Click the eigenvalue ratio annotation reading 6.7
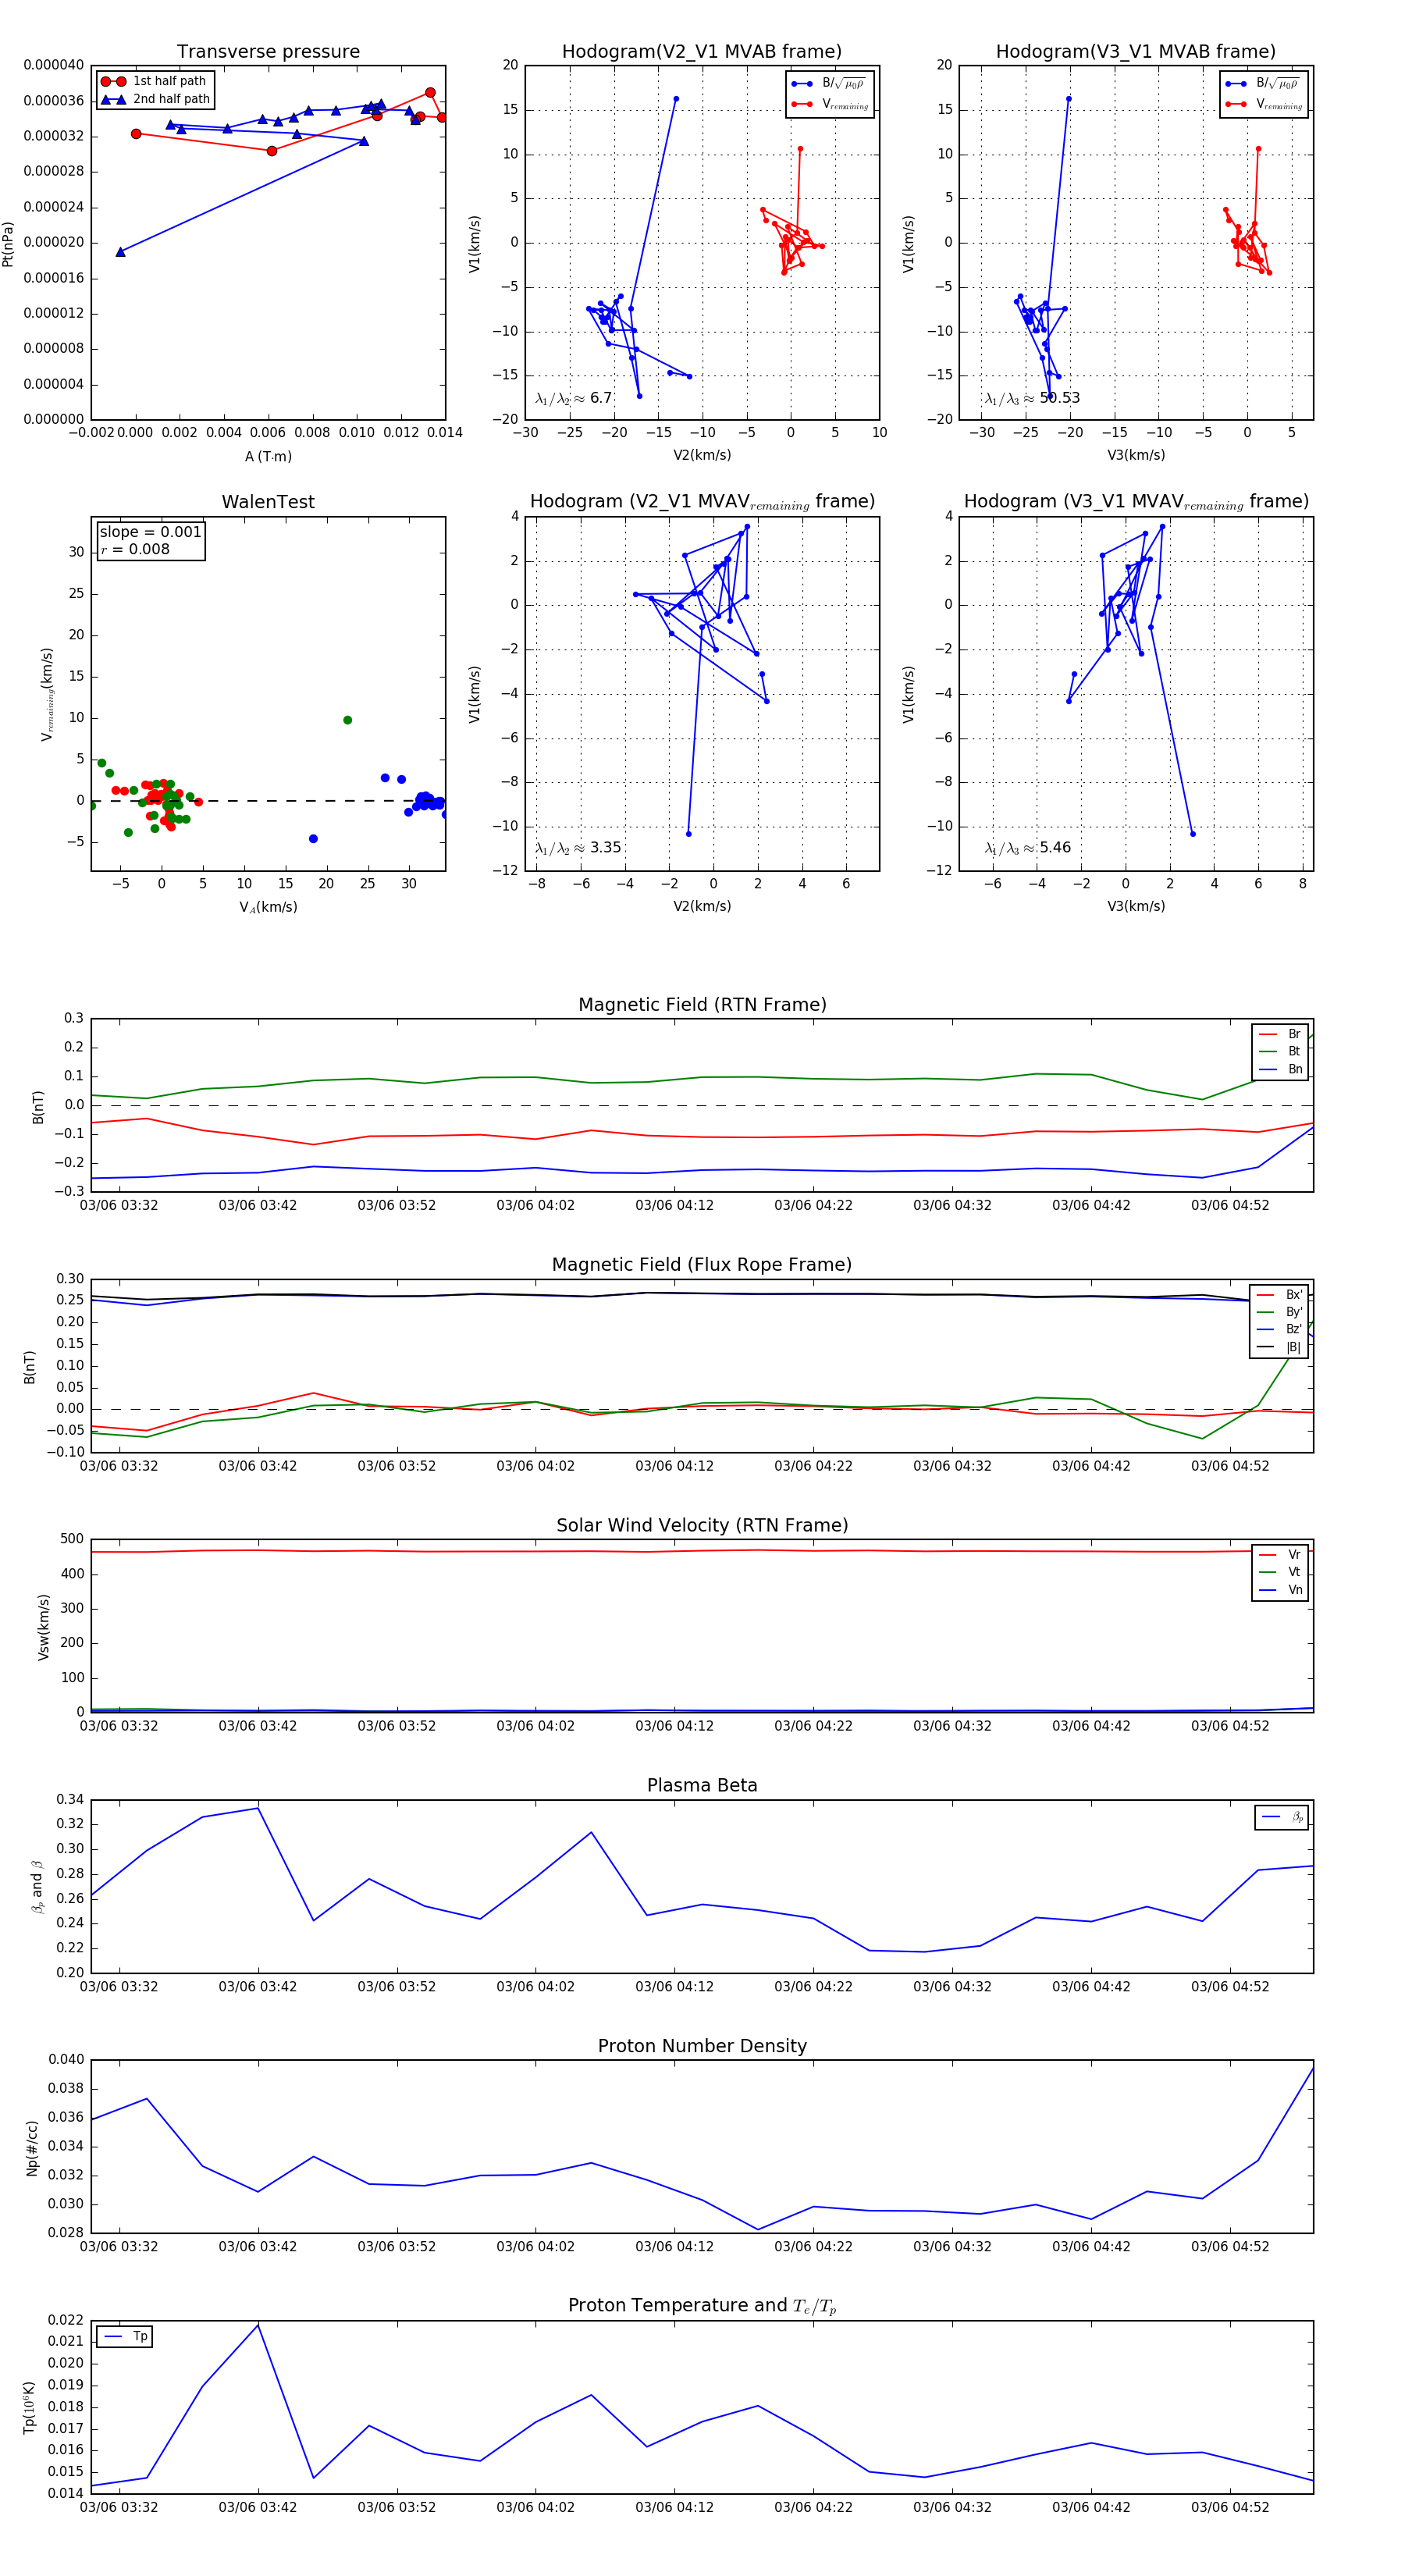 pos(573,398)
